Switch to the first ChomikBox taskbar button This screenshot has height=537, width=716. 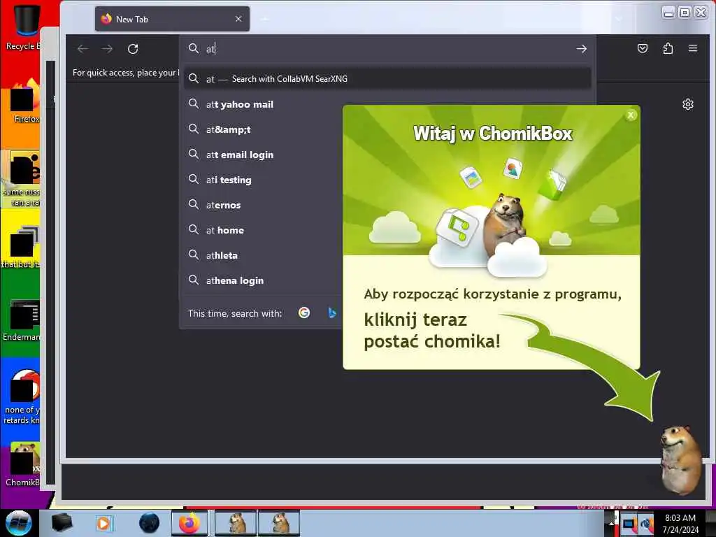coord(236,523)
